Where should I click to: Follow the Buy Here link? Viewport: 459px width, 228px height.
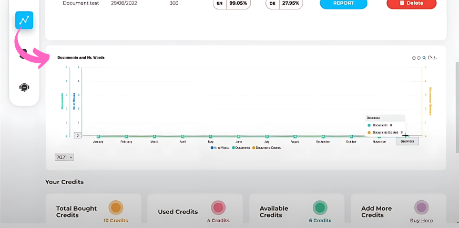tap(422, 221)
